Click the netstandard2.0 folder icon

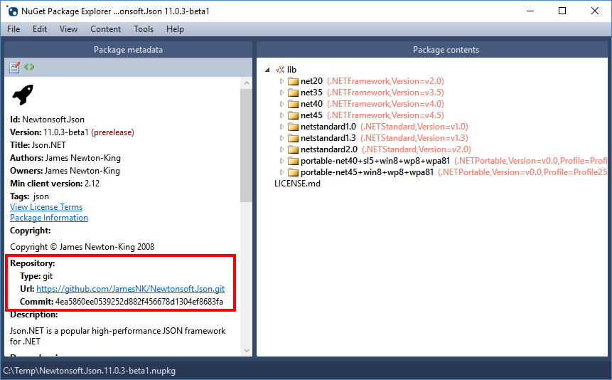[293, 149]
